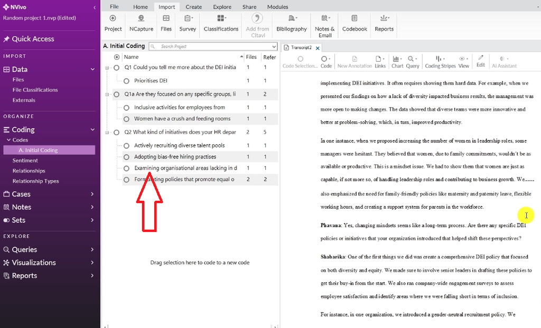
Task: Click the add column plus icon
Action: [117, 57]
